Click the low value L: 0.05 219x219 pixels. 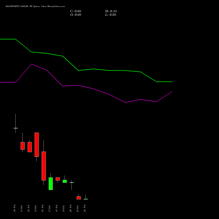pyautogui.click(x=111, y=15)
